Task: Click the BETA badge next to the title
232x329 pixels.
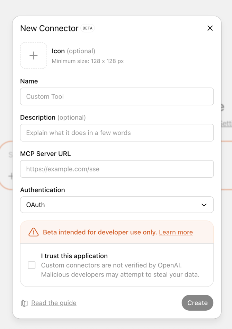Action: (88, 28)
